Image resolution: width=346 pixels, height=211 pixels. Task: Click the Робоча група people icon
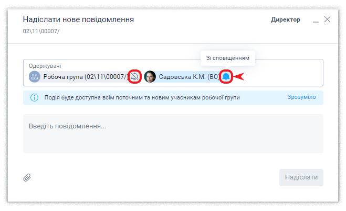(35, 77)
